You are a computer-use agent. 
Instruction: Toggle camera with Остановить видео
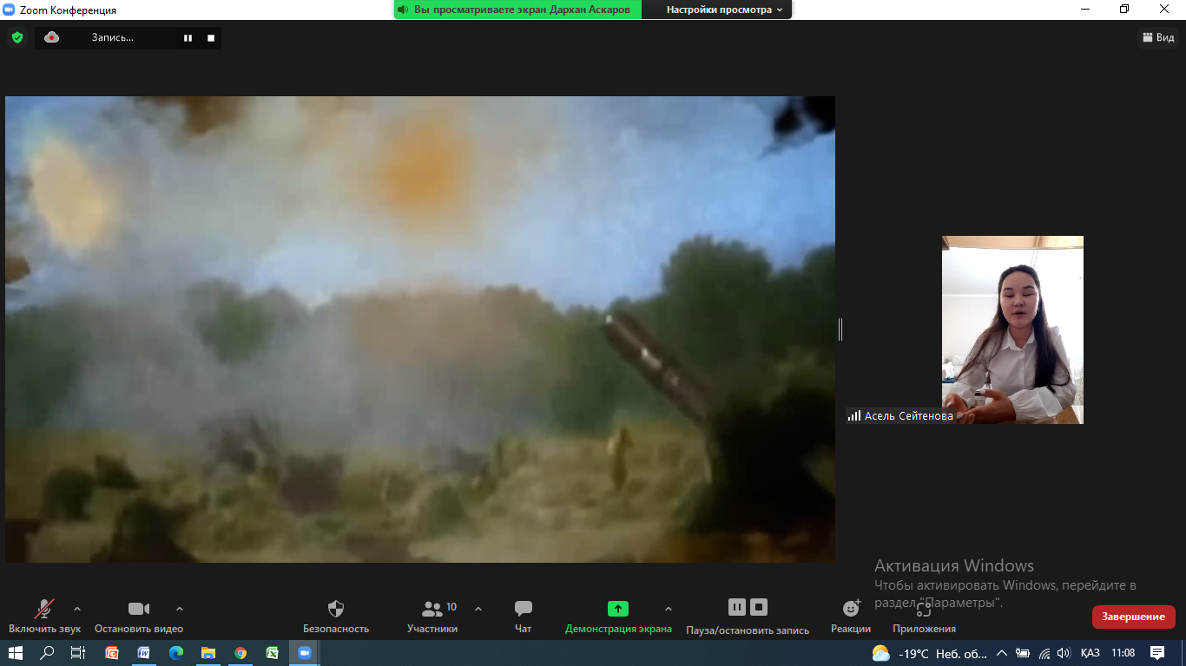click(x=139, y=609)
